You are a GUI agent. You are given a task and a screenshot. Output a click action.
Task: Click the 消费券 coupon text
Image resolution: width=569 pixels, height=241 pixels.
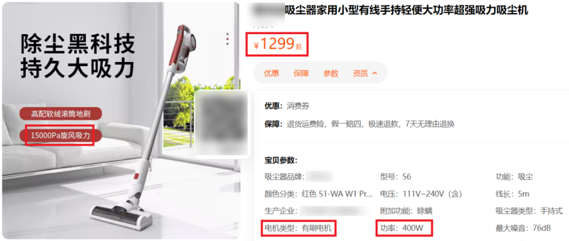tap(298, 106)
